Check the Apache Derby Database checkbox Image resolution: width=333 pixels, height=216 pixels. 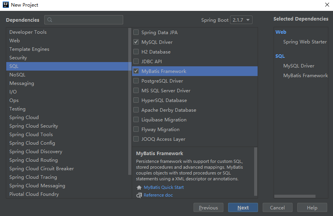[x=136, y=110]
